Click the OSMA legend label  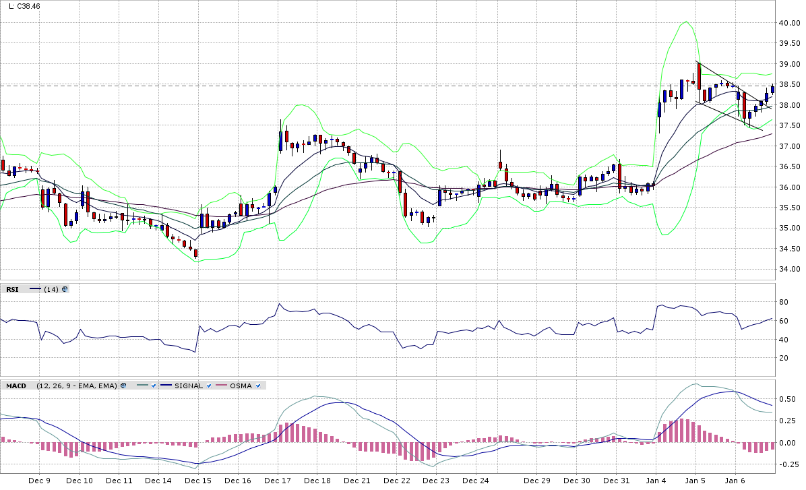[x=241, y=386]
